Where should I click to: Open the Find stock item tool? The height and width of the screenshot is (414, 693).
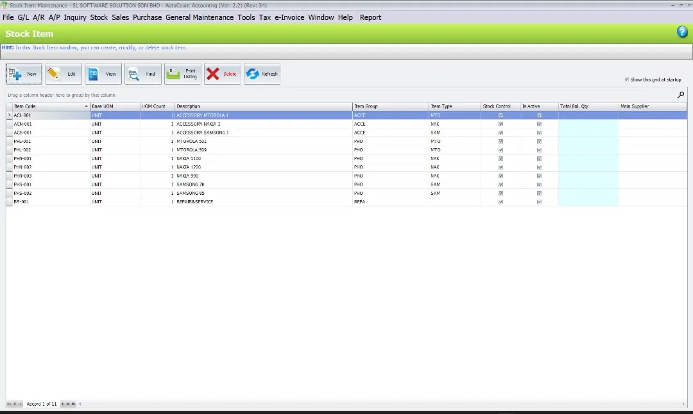tap(142, 73)
